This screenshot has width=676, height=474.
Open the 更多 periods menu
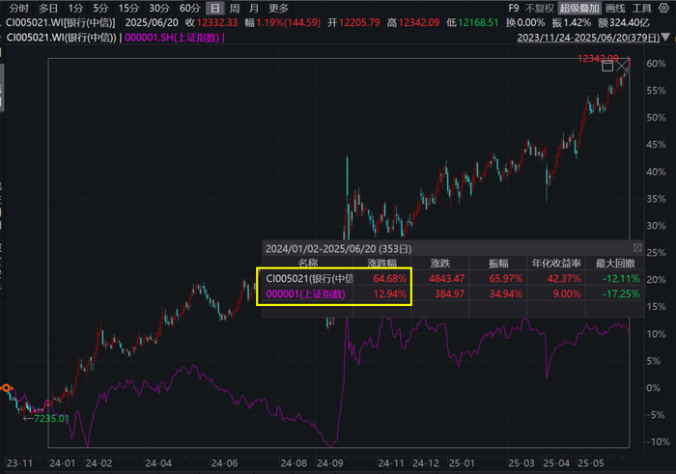(278, 8)
